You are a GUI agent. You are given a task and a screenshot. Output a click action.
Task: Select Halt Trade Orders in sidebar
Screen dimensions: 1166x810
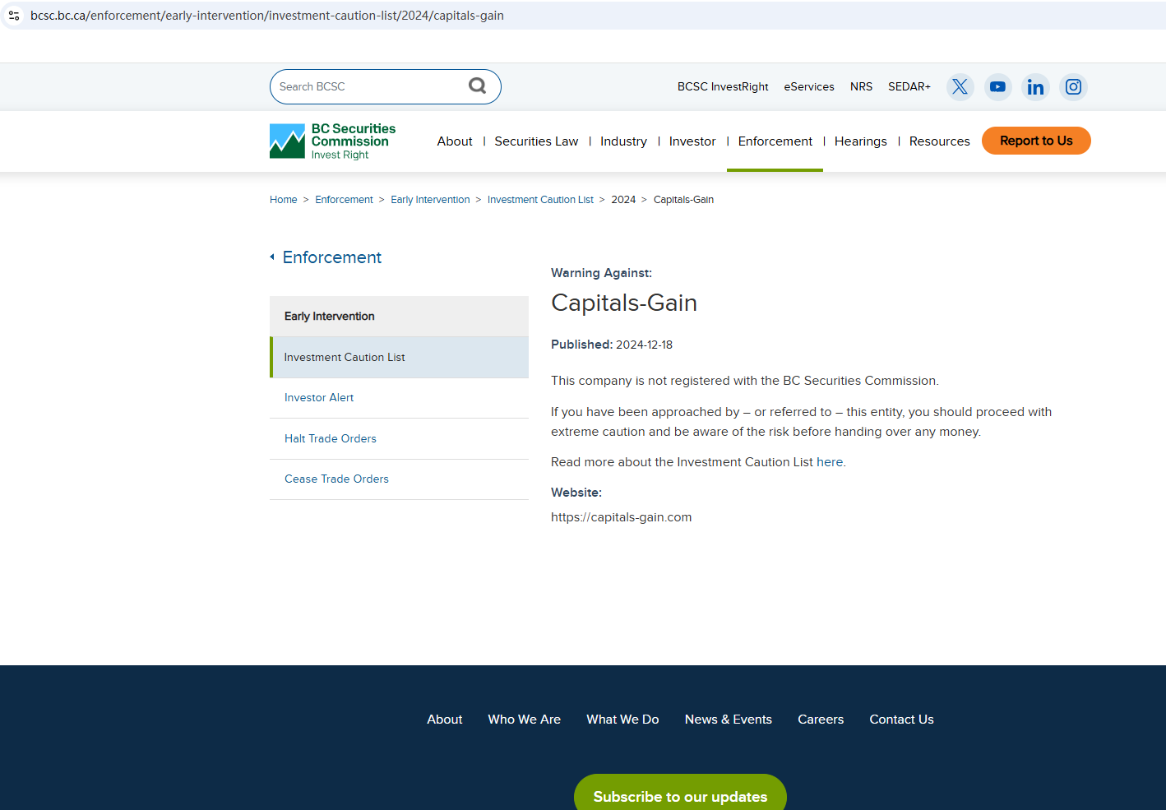[331, 439]
